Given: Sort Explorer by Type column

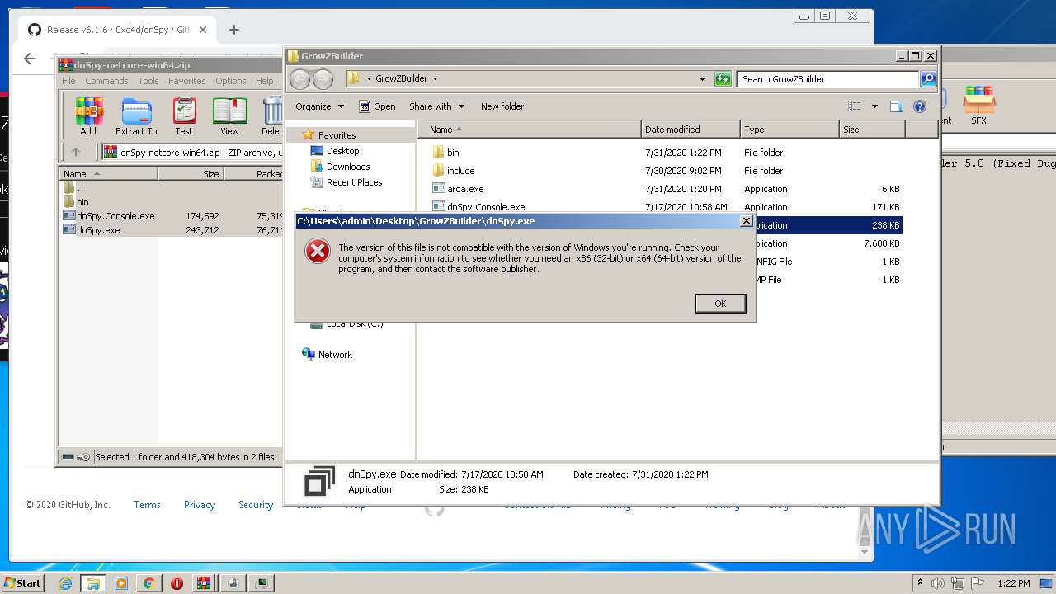Looking at the screenshot, I should click(789, 130).
